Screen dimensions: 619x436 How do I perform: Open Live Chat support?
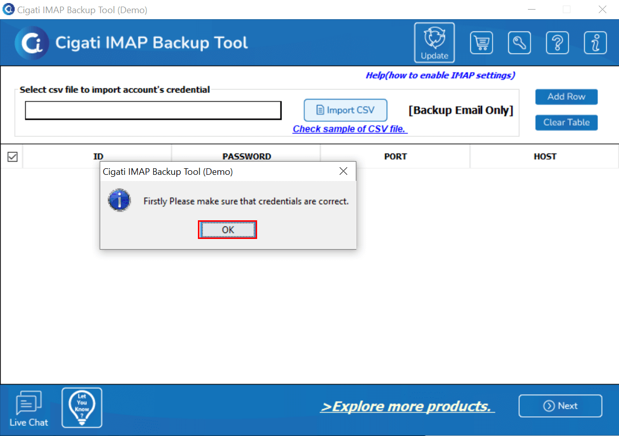pyautogui.click(x=29, y=409)
